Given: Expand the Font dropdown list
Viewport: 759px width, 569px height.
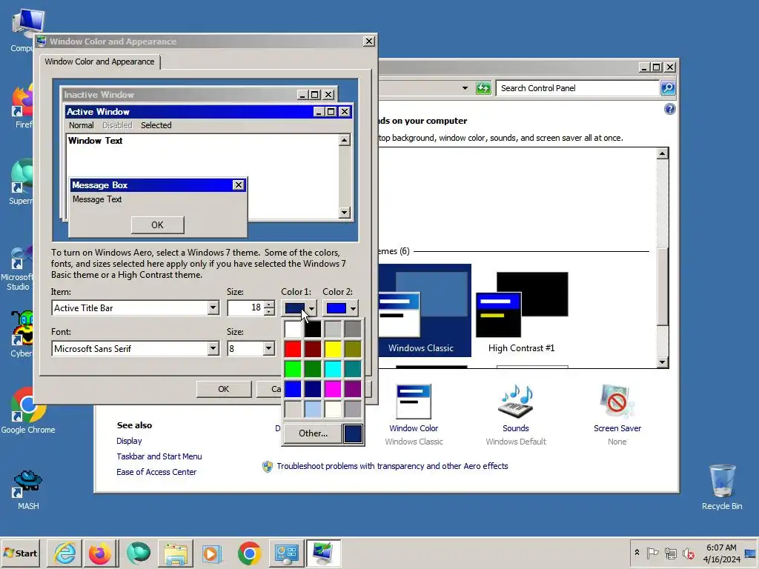Looking at the screenshot, I should tap(213, 348).
